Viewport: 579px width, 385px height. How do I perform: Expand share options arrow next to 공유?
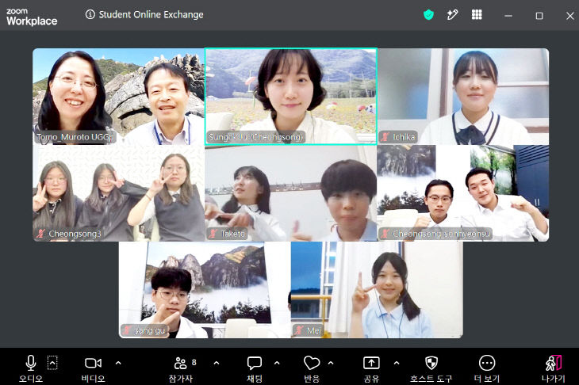point(397,363)
